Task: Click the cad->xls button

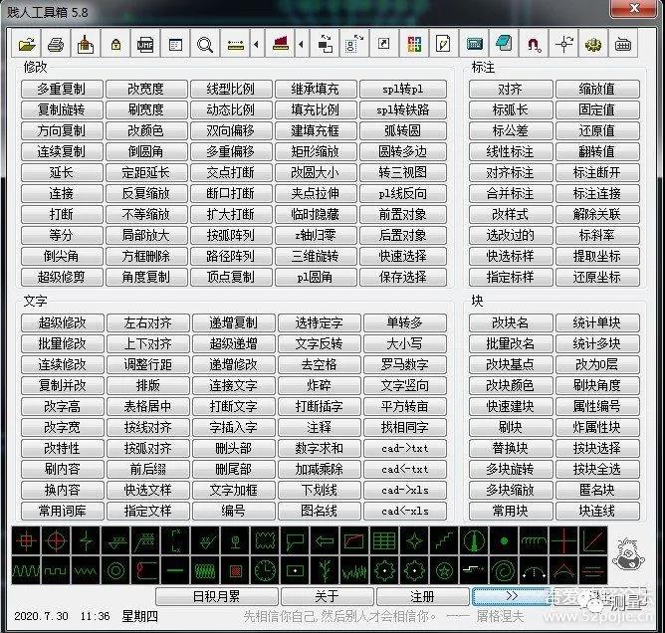Action: point(404,490)
